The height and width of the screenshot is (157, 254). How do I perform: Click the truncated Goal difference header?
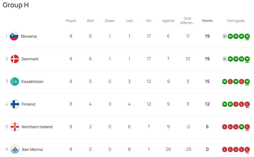187,21
